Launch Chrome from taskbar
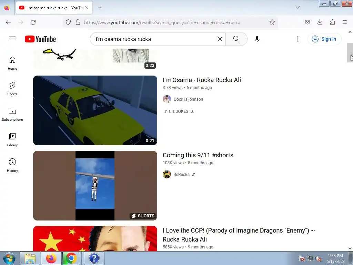353x265 pixels. (x=71, y=258)
